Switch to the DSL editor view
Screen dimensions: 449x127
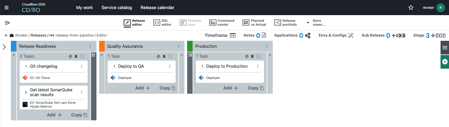coord(162,23)
